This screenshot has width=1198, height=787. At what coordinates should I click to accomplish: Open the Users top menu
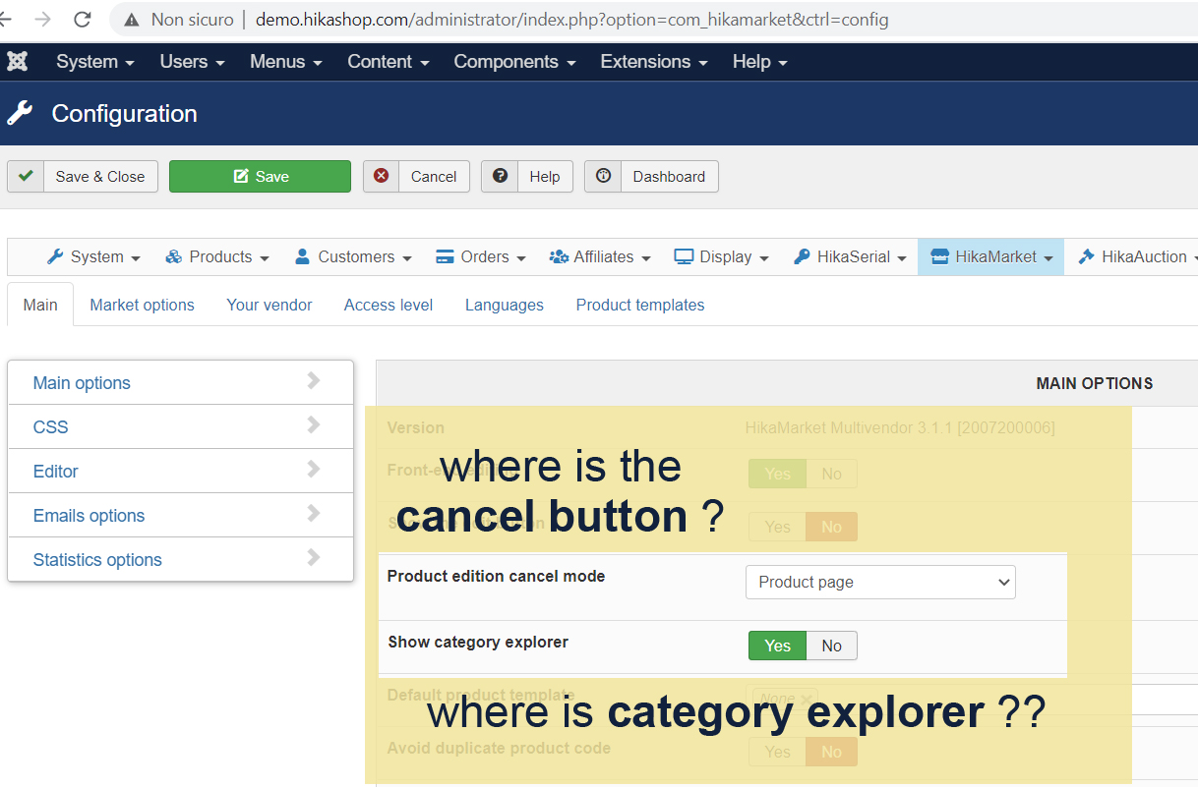pyautogui.click(x=193, y=61)
